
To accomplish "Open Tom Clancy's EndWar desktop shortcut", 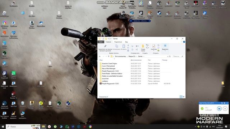I will 4,115.
